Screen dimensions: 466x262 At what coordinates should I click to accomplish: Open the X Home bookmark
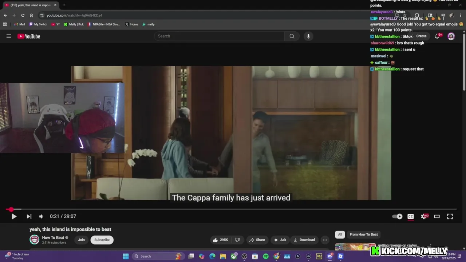coord(131,24)
